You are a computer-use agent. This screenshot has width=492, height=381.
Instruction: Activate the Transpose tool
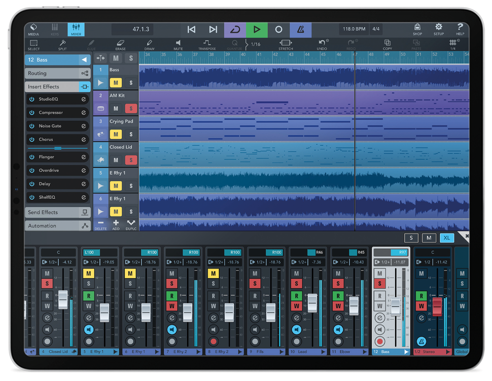[206, 45]
